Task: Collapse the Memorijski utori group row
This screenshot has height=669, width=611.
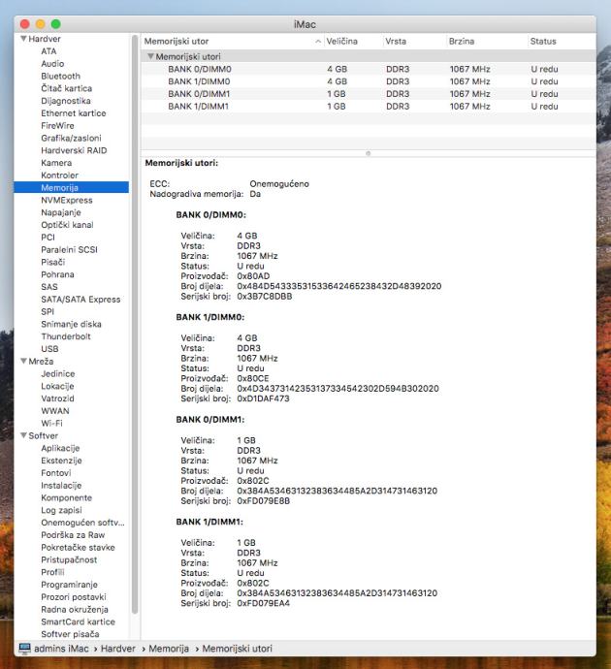Action: [x=150, y=56]
